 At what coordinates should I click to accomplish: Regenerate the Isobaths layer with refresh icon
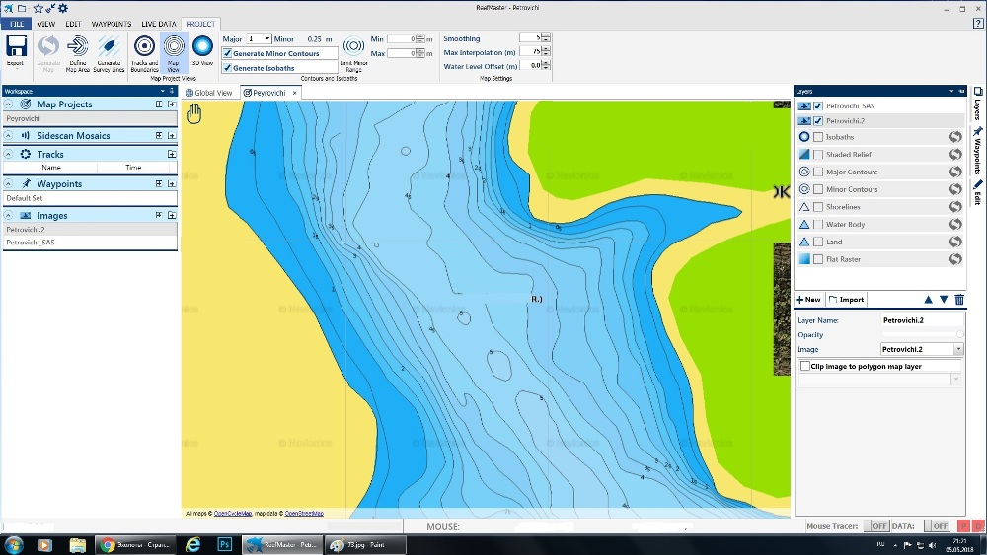click(x=955, y=137)
